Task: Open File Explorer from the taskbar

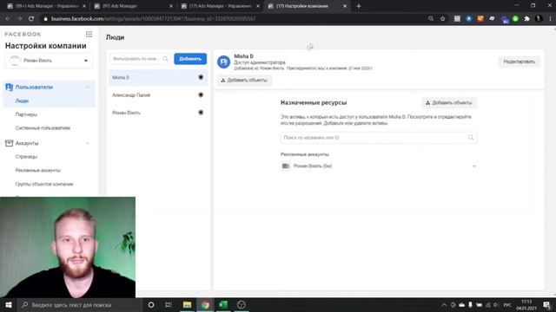Action: click(187, 304)
